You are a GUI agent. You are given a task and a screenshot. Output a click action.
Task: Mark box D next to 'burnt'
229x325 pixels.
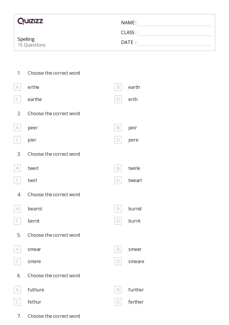118,221
